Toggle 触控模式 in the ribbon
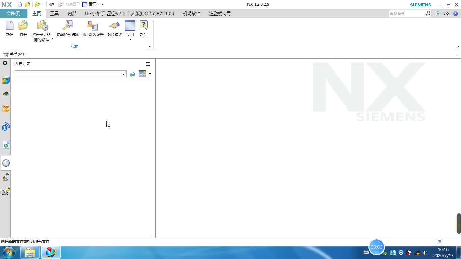The height and width of the screenshot is (259, 461). click(x=115, y=29)
